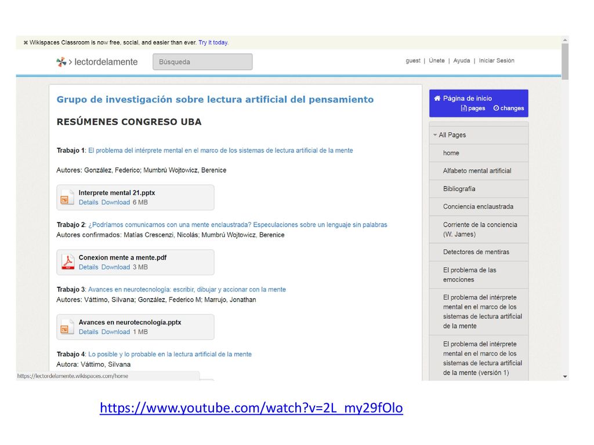594x445 pixels.
Task: Open Details for Avances en neurotecnología.pptx
Action: click(88, 332)
